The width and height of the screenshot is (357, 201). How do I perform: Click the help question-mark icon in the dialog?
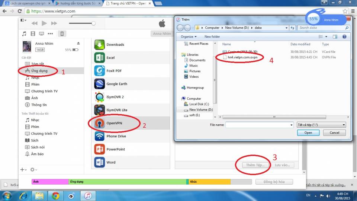344,37
